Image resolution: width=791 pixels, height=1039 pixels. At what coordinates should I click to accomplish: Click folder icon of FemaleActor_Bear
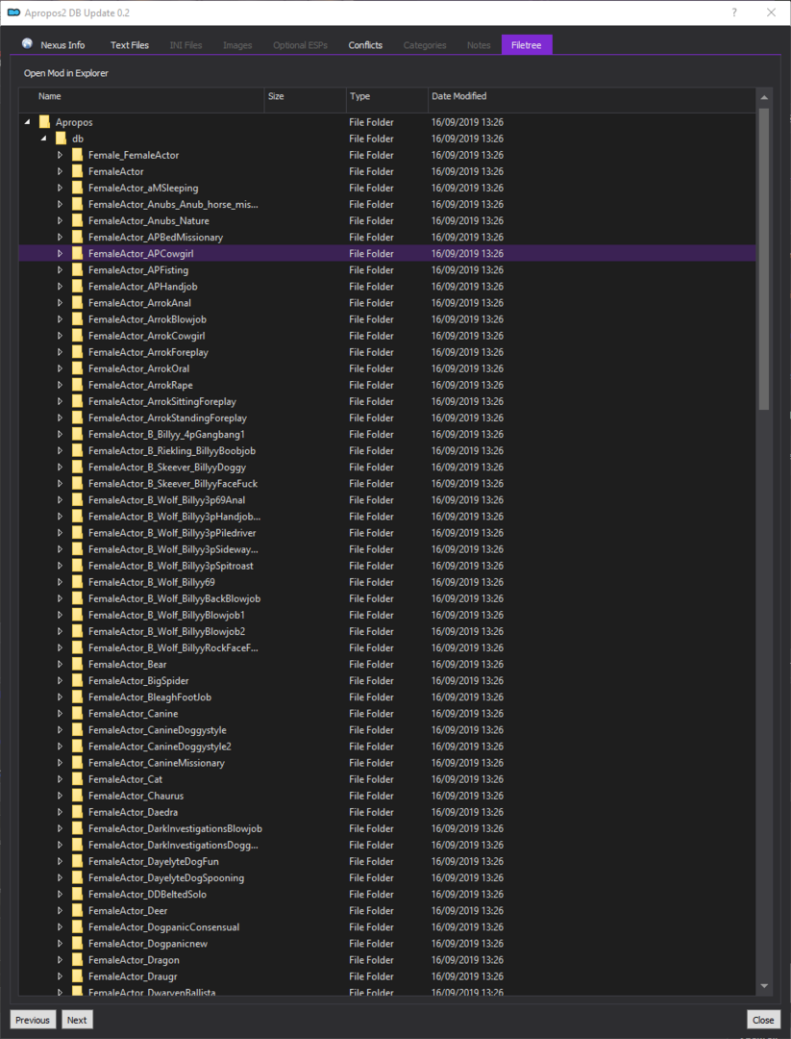pos(77,664)
